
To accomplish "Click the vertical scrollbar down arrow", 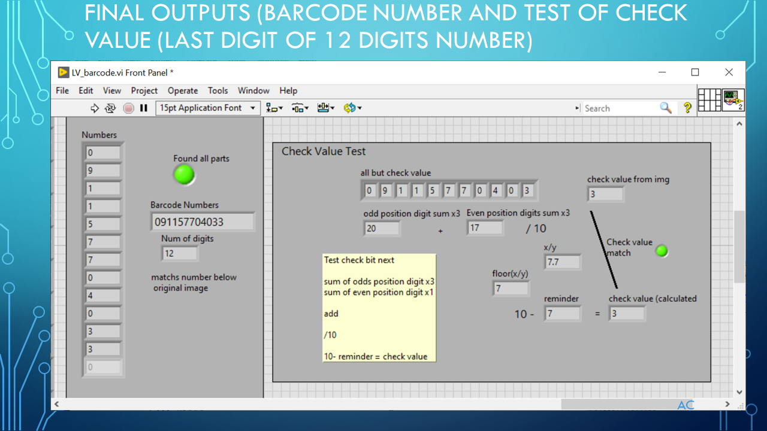I will (x=739, y=391).
